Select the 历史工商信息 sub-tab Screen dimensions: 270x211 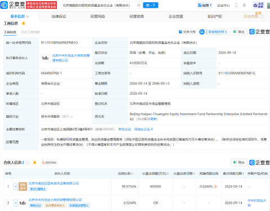(30, 32)
